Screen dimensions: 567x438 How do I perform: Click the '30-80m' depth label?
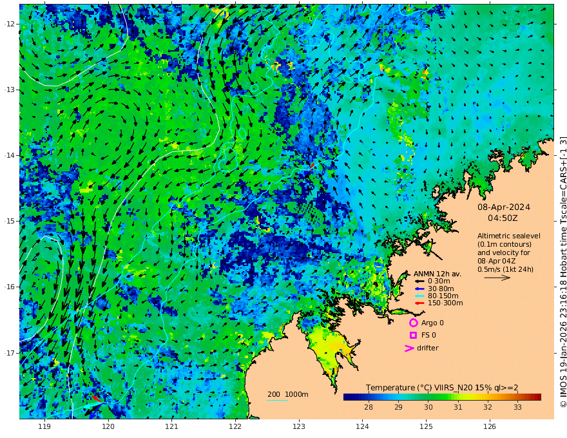click(x=441, y=289)
